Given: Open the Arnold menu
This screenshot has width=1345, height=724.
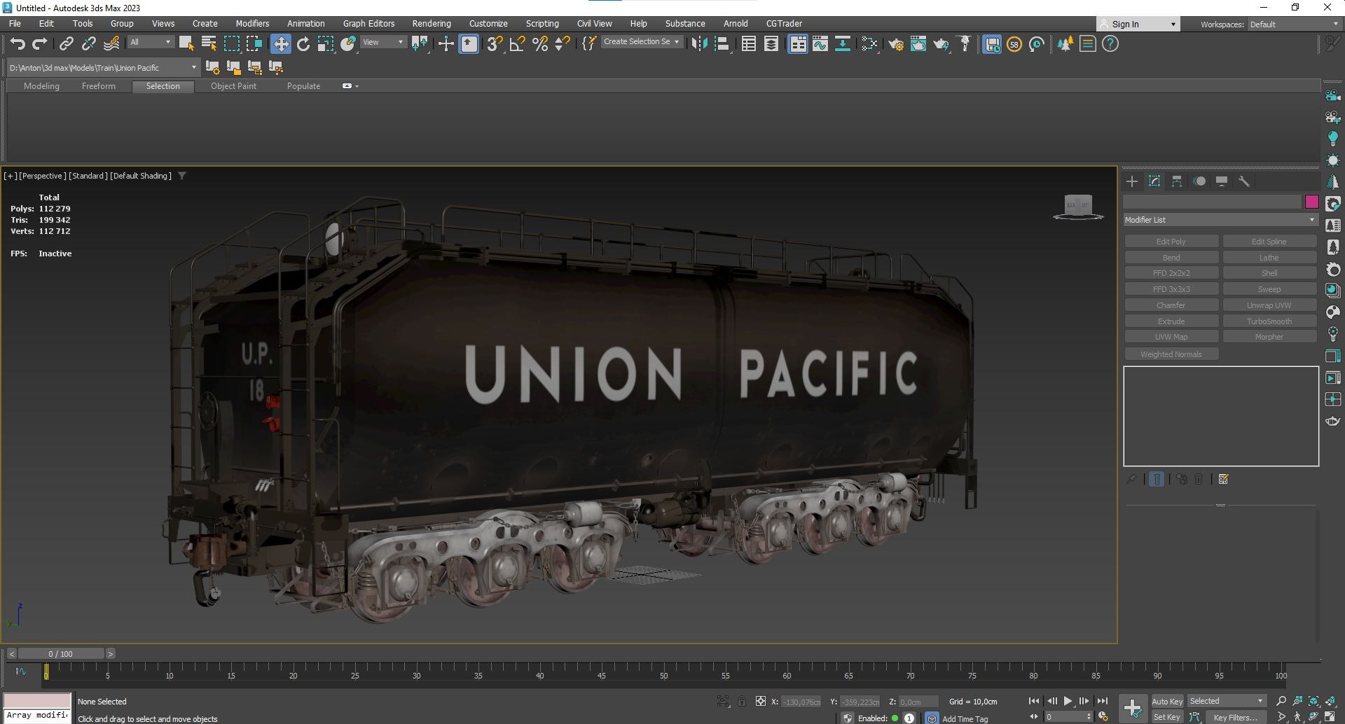Looking at the screenshot, I should coord(736,24).
